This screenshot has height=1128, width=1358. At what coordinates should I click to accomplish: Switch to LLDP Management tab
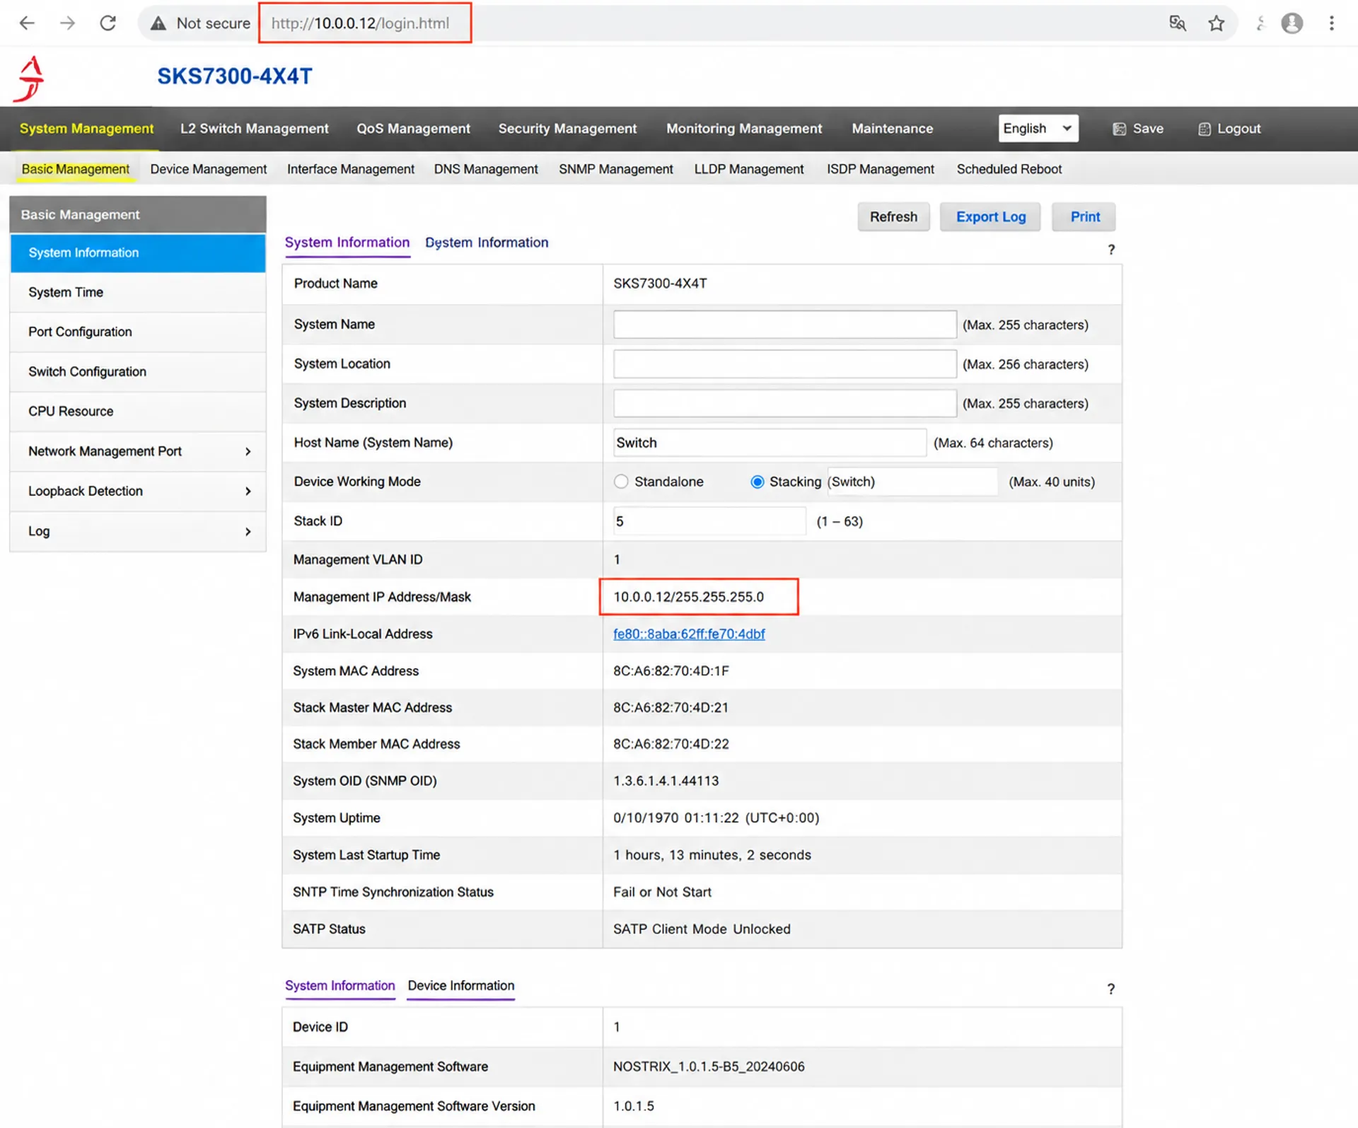[x=748, y=170]
